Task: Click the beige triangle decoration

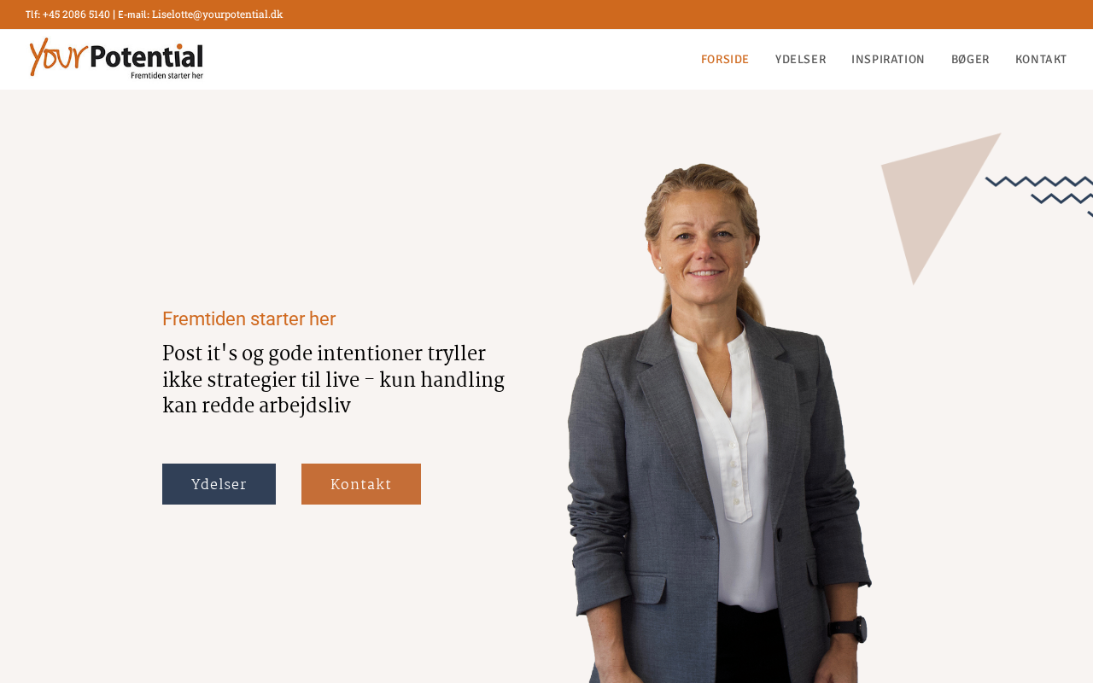Action: pos(935,201)
